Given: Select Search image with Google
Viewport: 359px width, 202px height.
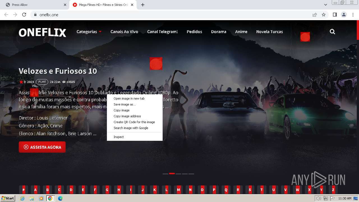Looking at the screenshot, I should [x=135, y=128].
